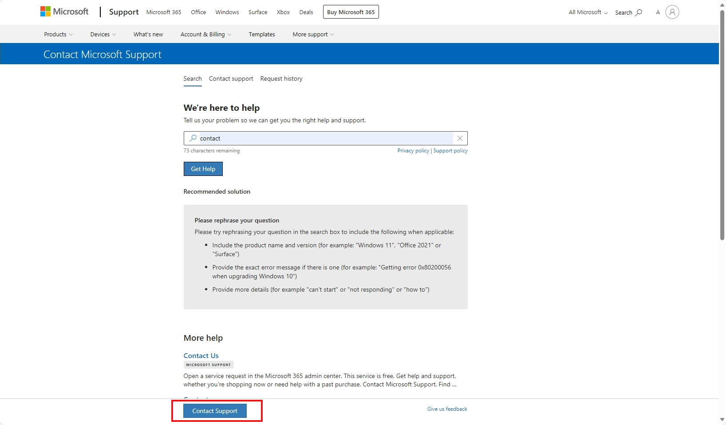Click the "Please rephrase your question" heading
Screen dimensions: 726x425
[x=237, y=220]
